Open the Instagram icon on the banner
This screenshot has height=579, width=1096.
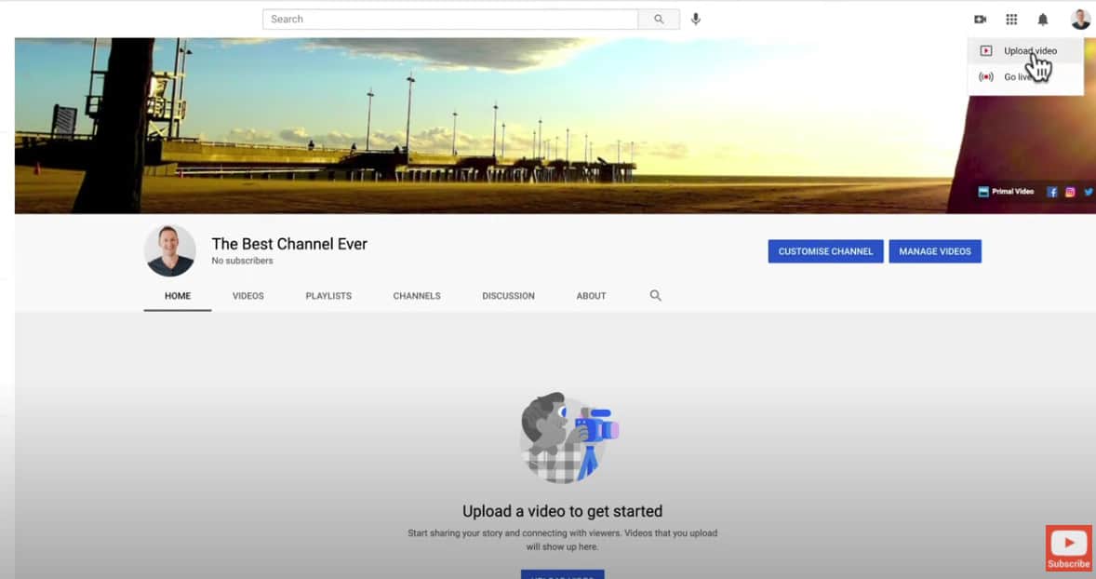(x=1068, y=192)
